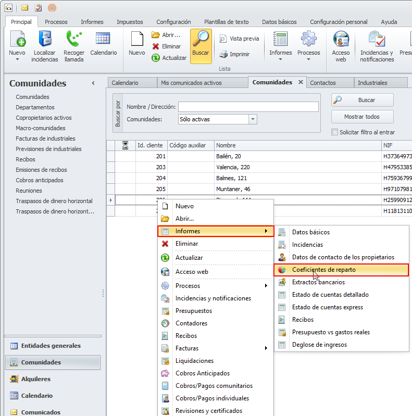Click the Mostrar todos button
Image resolution: width=412 pixels, height=416 pixels.
click(x=362, y=117)
